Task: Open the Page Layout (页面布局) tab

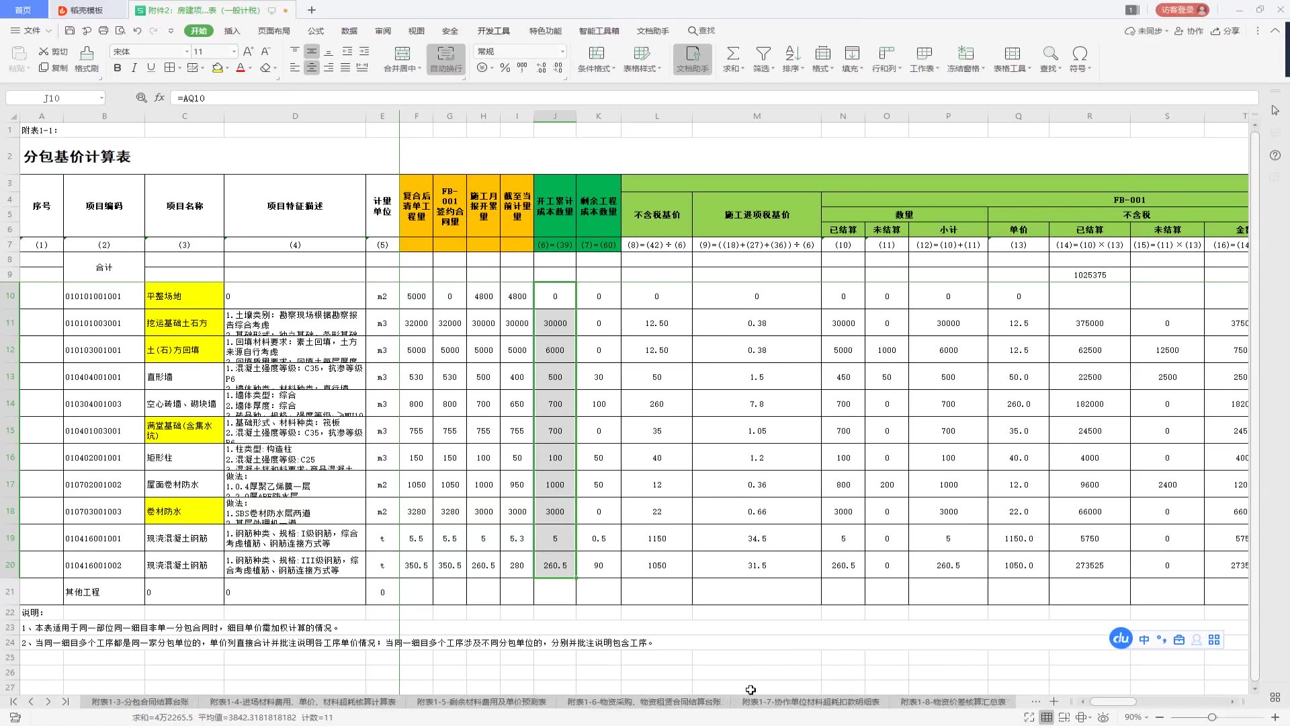Action: pyautogui.click(x=273, y=31)
